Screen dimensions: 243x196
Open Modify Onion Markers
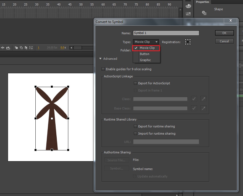(x=31, y=47)
